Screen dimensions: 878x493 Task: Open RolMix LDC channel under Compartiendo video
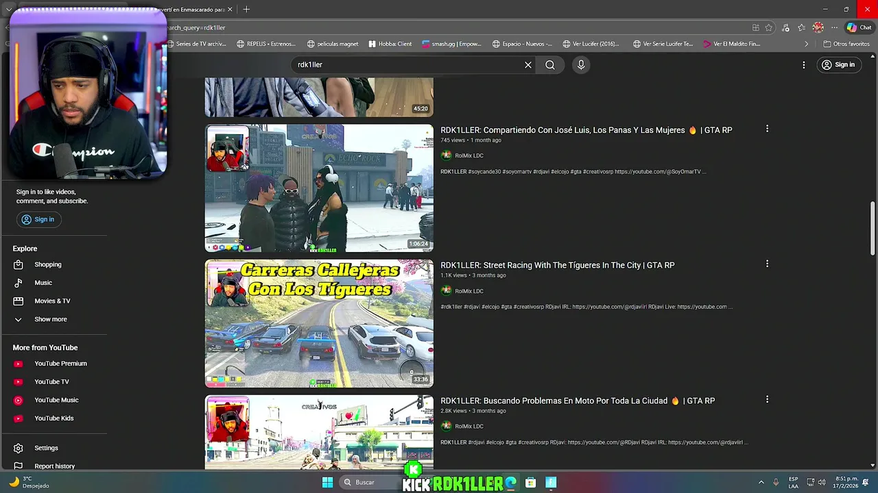[469, 155]
